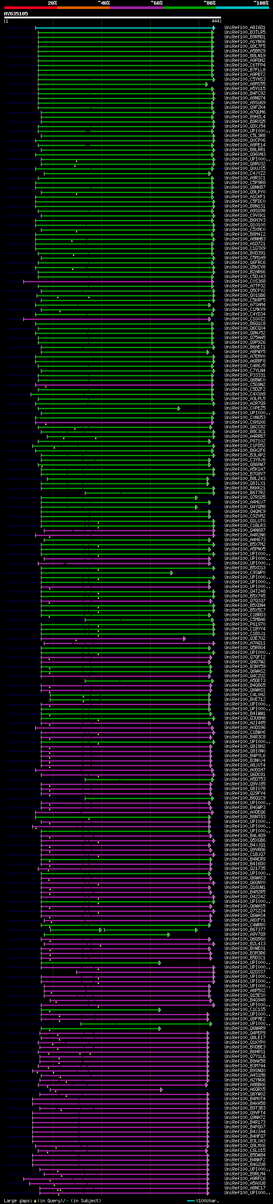Screen dimensions: 273x1204
Task: Open the UniRef100_A8I6D1 hit label
Action: [244, 28]
